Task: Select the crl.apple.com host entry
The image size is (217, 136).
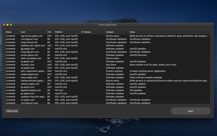Action: click(28, 100)
